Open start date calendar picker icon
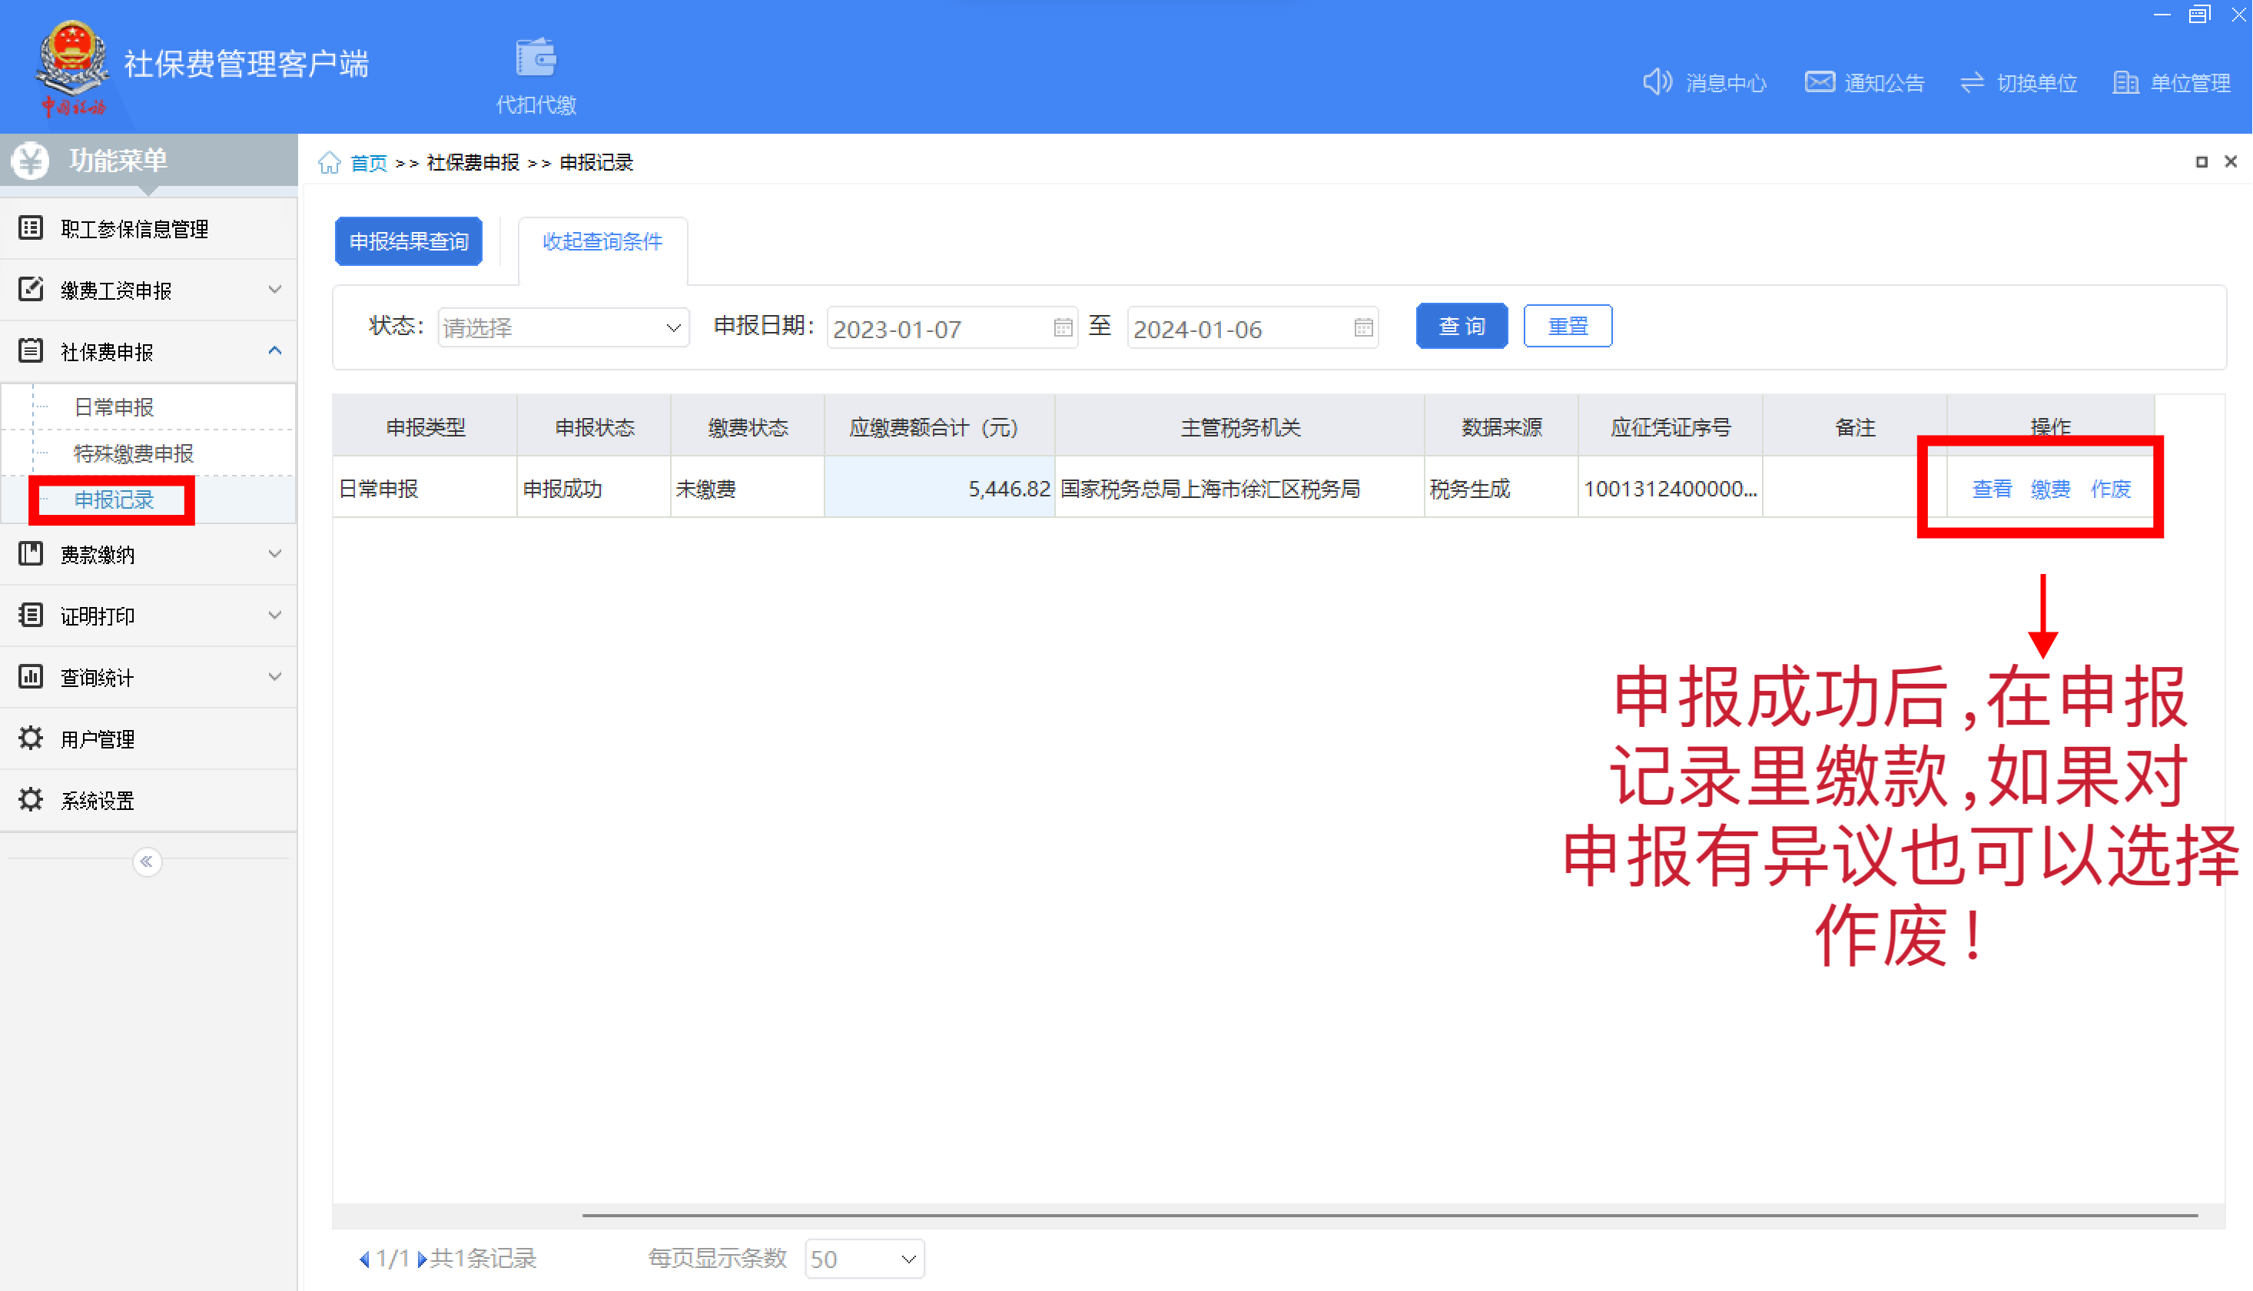This screenshot has width=2253, height=1291. pos(1063,328)
